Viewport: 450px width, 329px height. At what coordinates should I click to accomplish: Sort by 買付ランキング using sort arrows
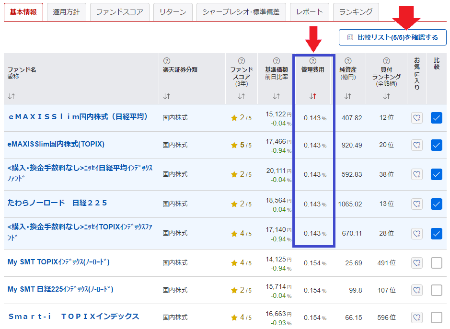387,96
